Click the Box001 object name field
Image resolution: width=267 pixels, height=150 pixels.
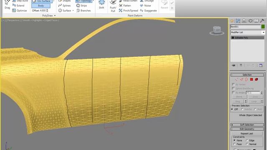coord(245,27)
